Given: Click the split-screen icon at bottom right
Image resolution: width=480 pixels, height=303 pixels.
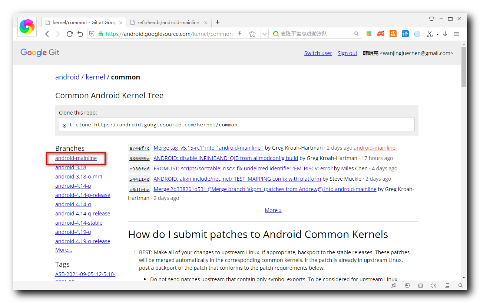Looking at the screenshot, I should point(447,285).
